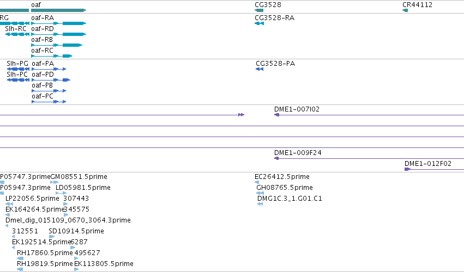This screenshot has width=464, height=272.
Task: Select the LD05981.5prime EST glyph
Action: click(61, 193)
